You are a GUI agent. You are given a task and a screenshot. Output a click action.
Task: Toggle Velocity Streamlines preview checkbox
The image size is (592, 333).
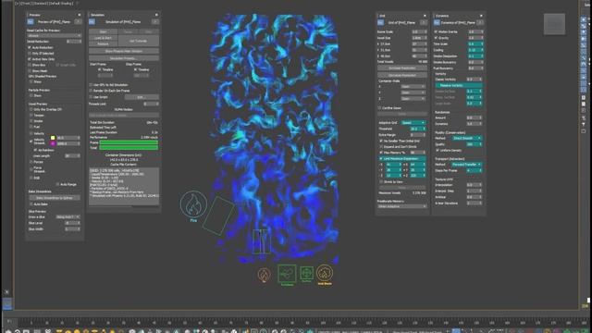click(31, 142)
